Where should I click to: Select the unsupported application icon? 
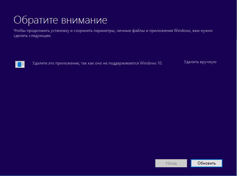click(x=20, y=64)
